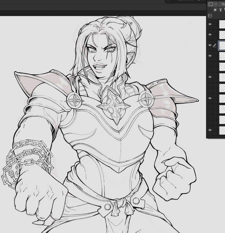225x233 pixels.
Task: Open the blending mode dropdown showing 'No'
Action: tap(222, 4)
